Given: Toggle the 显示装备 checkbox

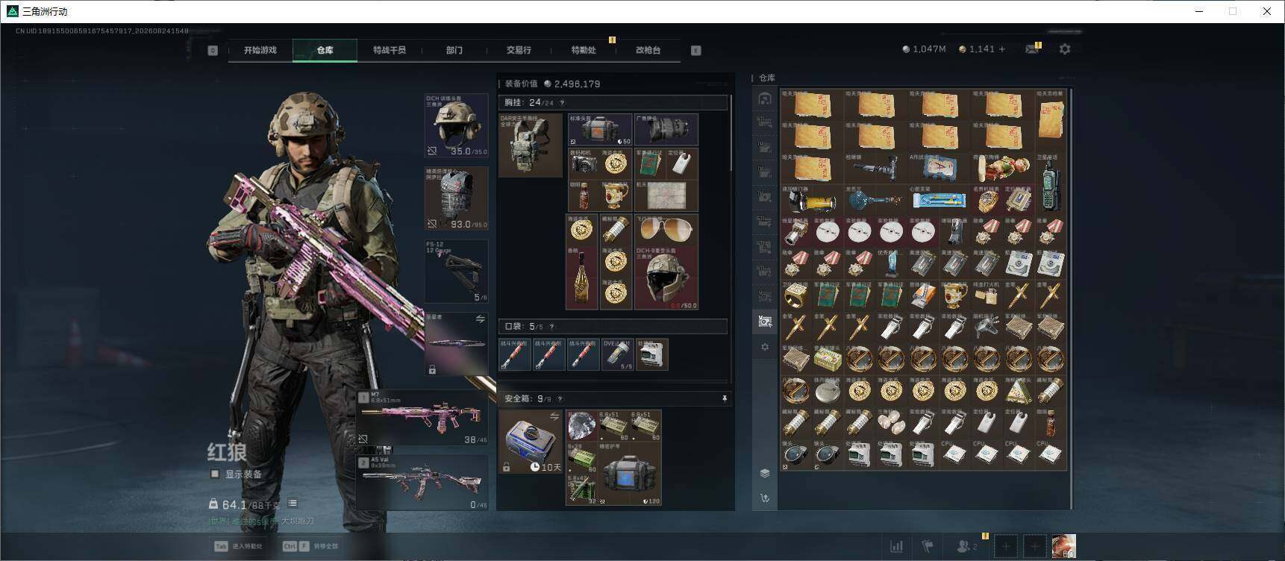Looking at the screenshot, I should 215,474.
